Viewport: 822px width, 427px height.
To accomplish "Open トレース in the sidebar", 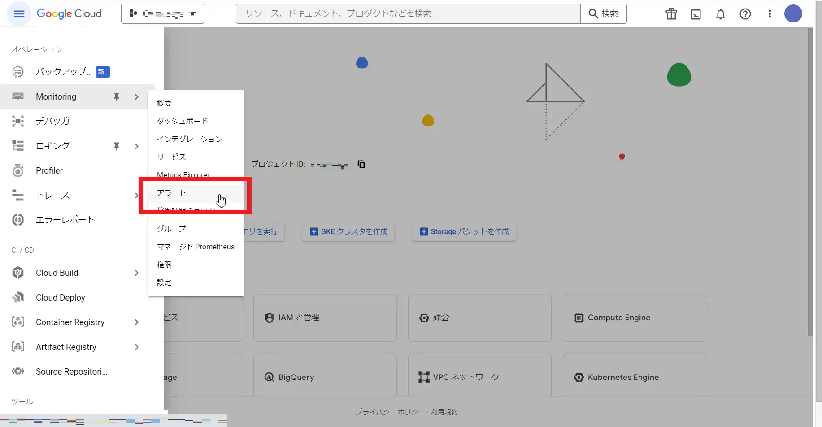I will pos(53,195).
